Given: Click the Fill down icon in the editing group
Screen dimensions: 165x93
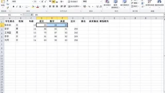Looking at the screenshot, I should pos(142,3).
